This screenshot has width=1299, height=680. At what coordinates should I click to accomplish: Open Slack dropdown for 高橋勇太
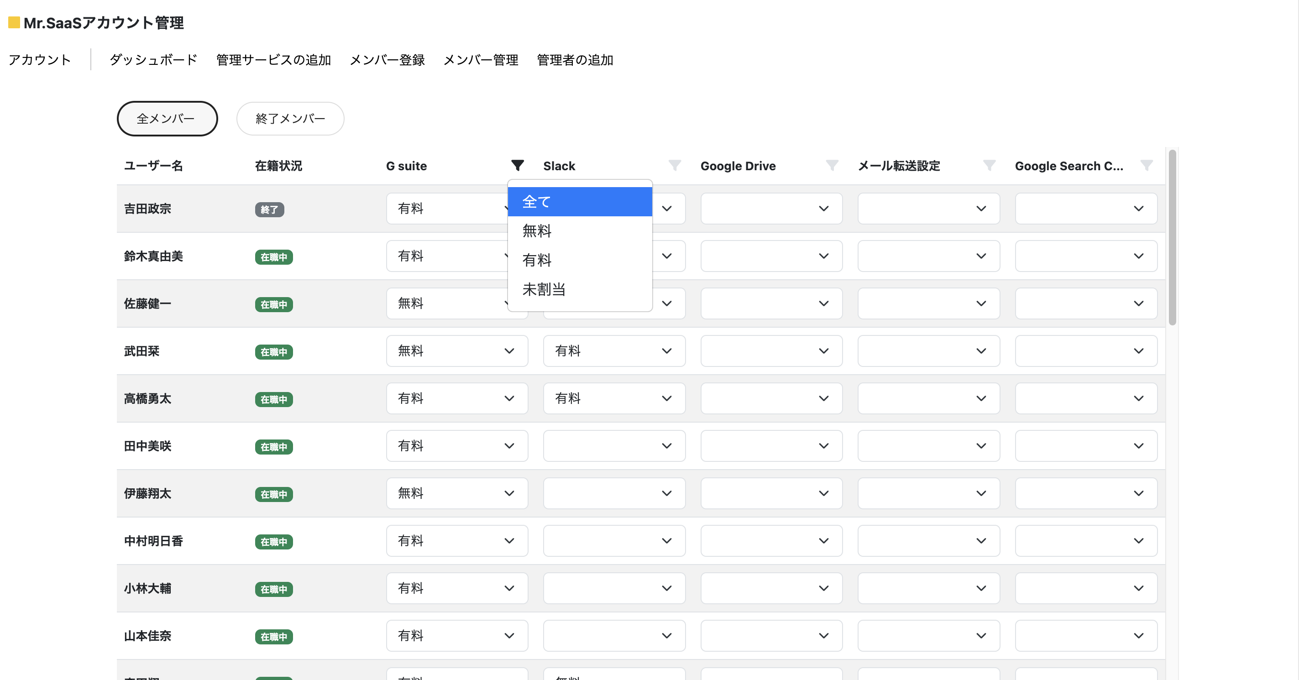(614, 398)
